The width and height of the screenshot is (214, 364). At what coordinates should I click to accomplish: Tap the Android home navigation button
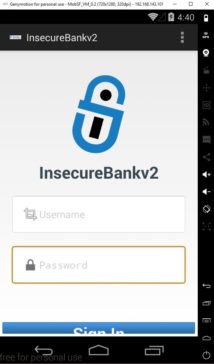point(99,350)
